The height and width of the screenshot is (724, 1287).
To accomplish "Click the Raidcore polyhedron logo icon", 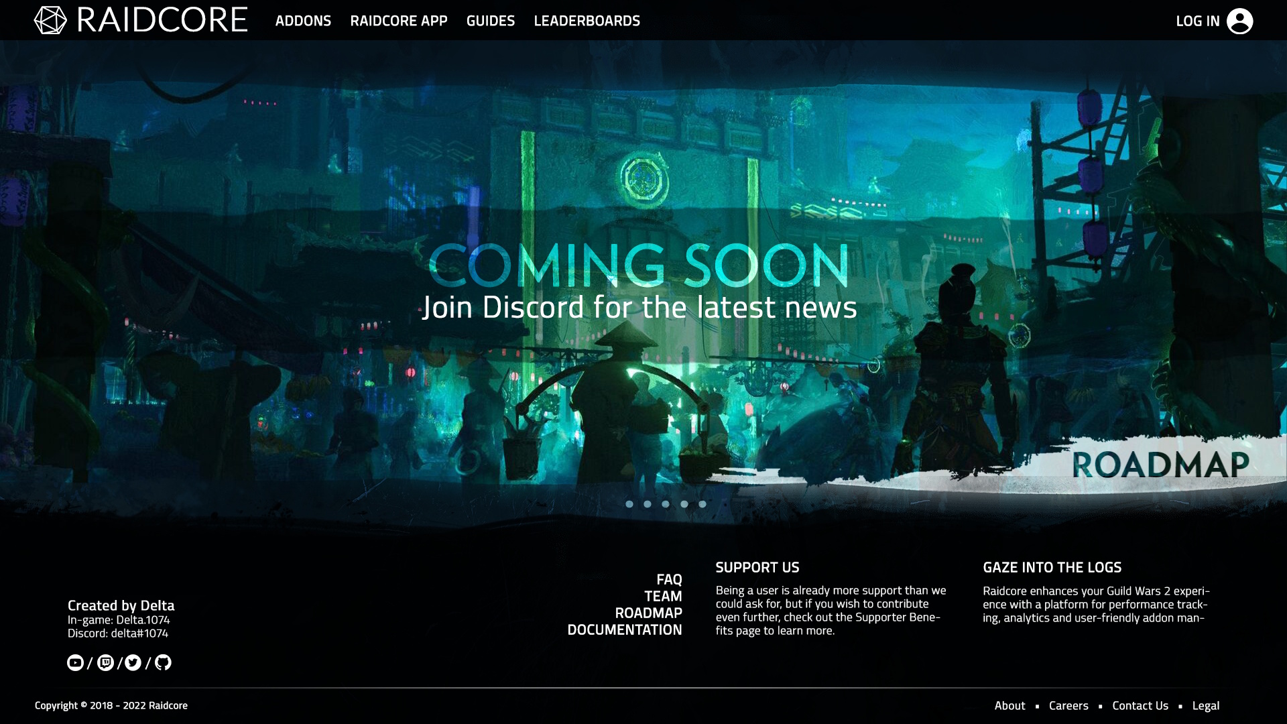I will click(x=50, y=20).
